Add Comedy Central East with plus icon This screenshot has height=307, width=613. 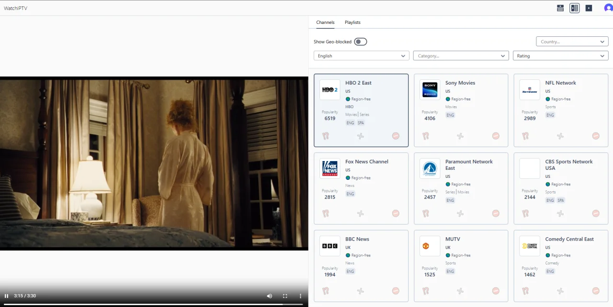pos(560,291)
